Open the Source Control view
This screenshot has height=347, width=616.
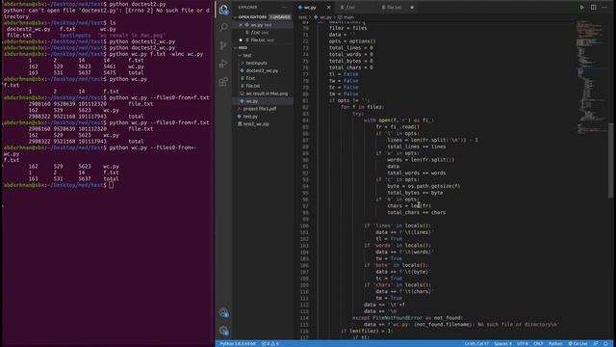click(223, 45)
